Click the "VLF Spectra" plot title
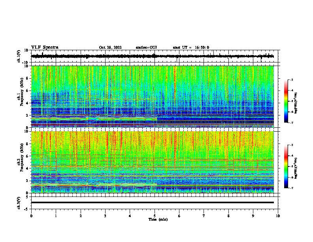 coord(45,47)
